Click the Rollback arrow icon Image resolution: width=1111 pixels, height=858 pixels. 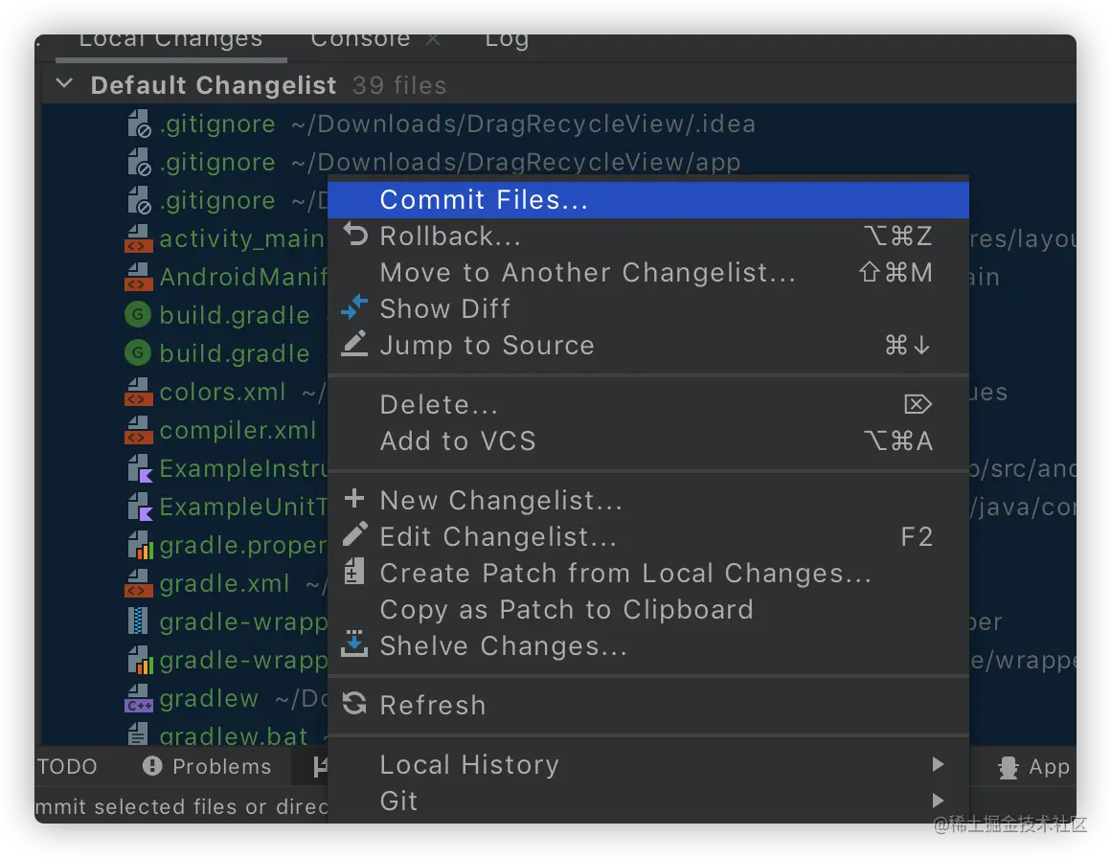click(355, 236)
